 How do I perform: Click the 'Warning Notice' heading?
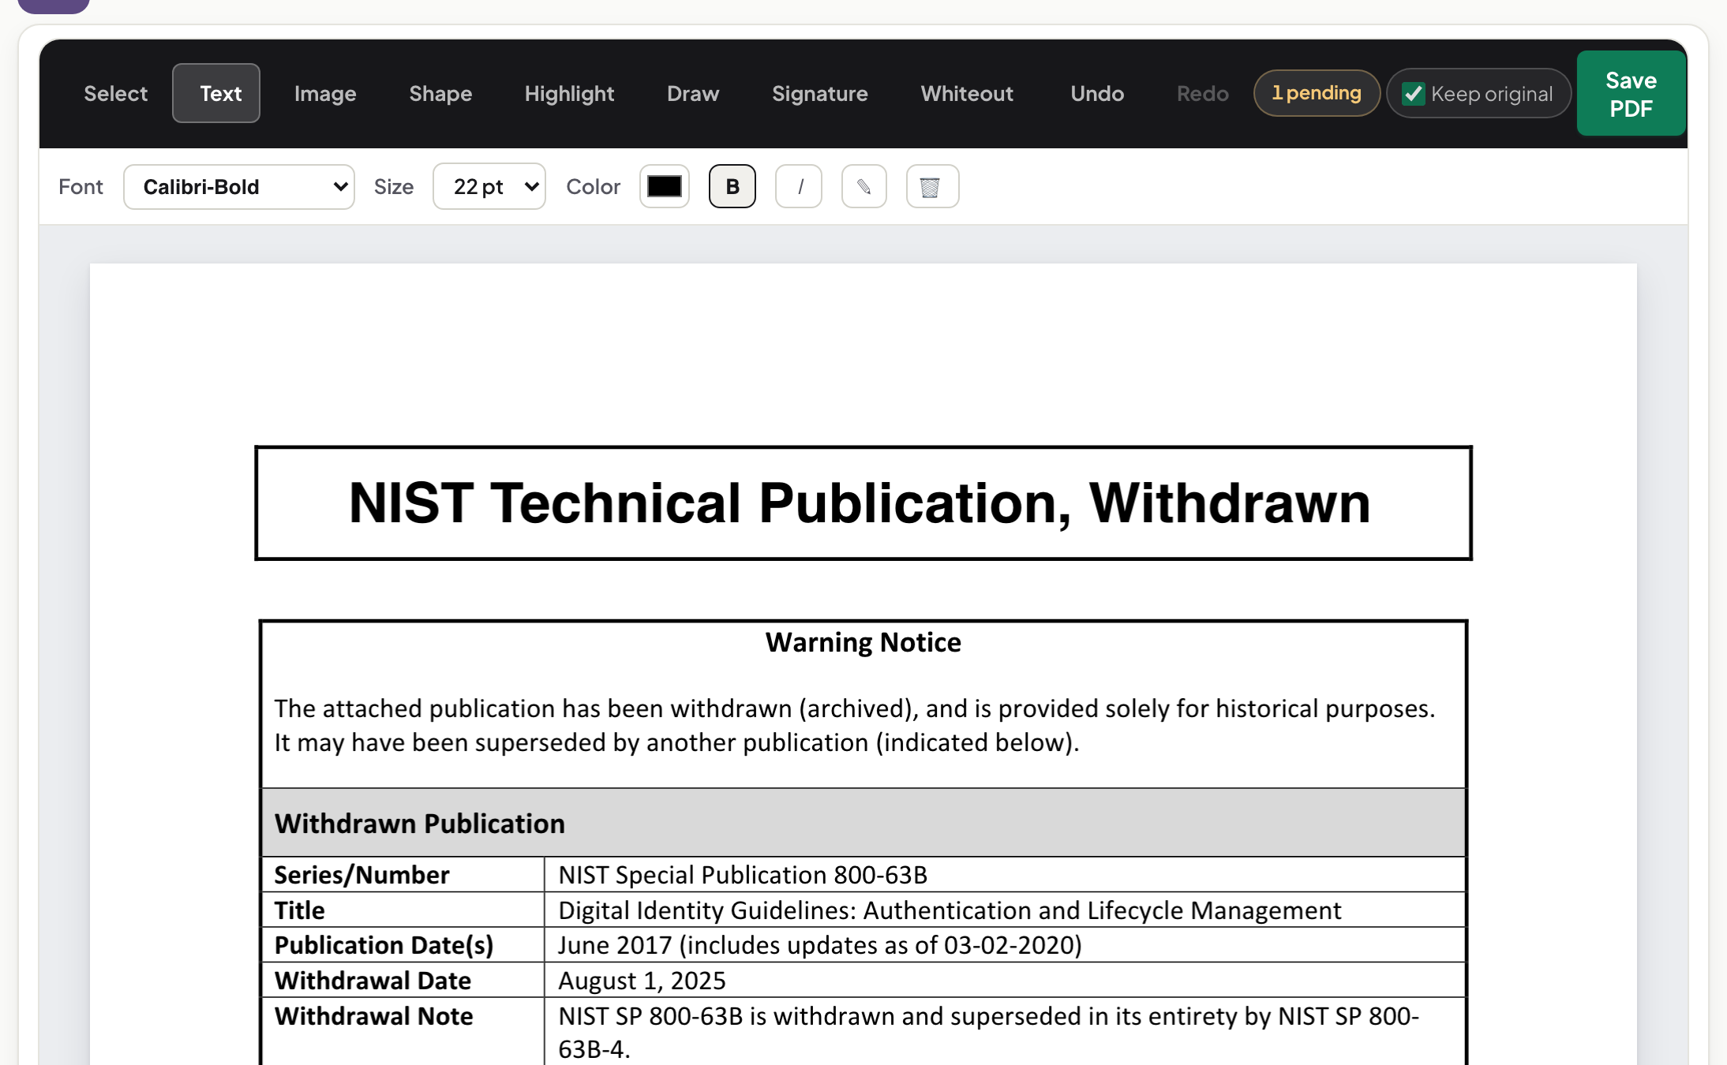point(863,642)
